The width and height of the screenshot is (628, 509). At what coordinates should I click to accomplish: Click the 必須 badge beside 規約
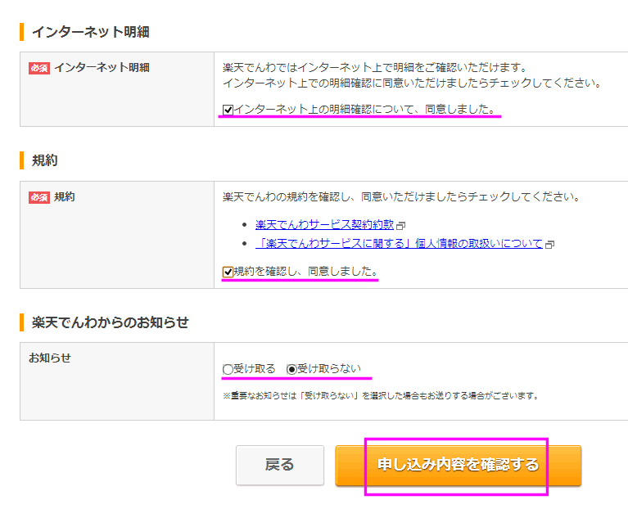click(38, 197)
